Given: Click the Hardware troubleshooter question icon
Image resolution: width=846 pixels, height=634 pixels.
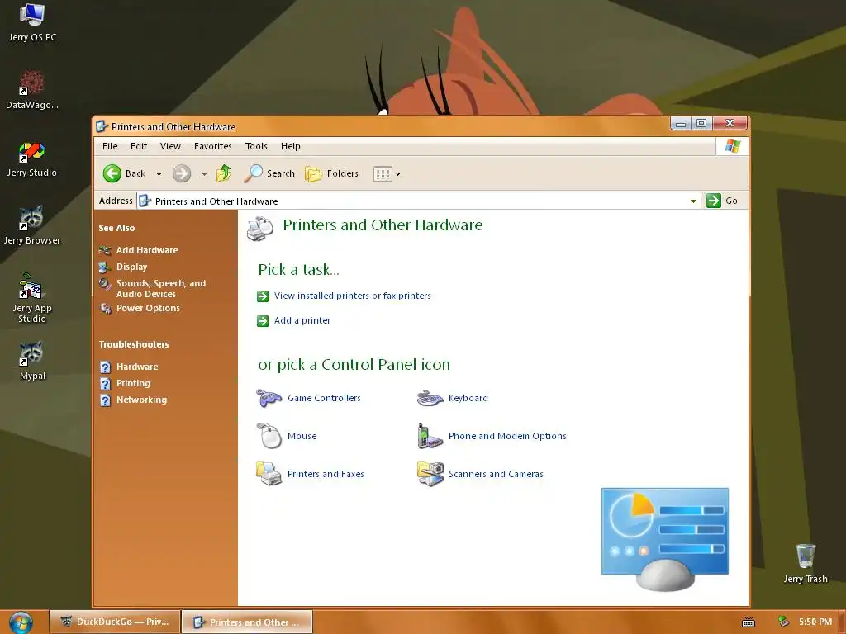Looking at the screenshot, I should [x=106, y=367].
